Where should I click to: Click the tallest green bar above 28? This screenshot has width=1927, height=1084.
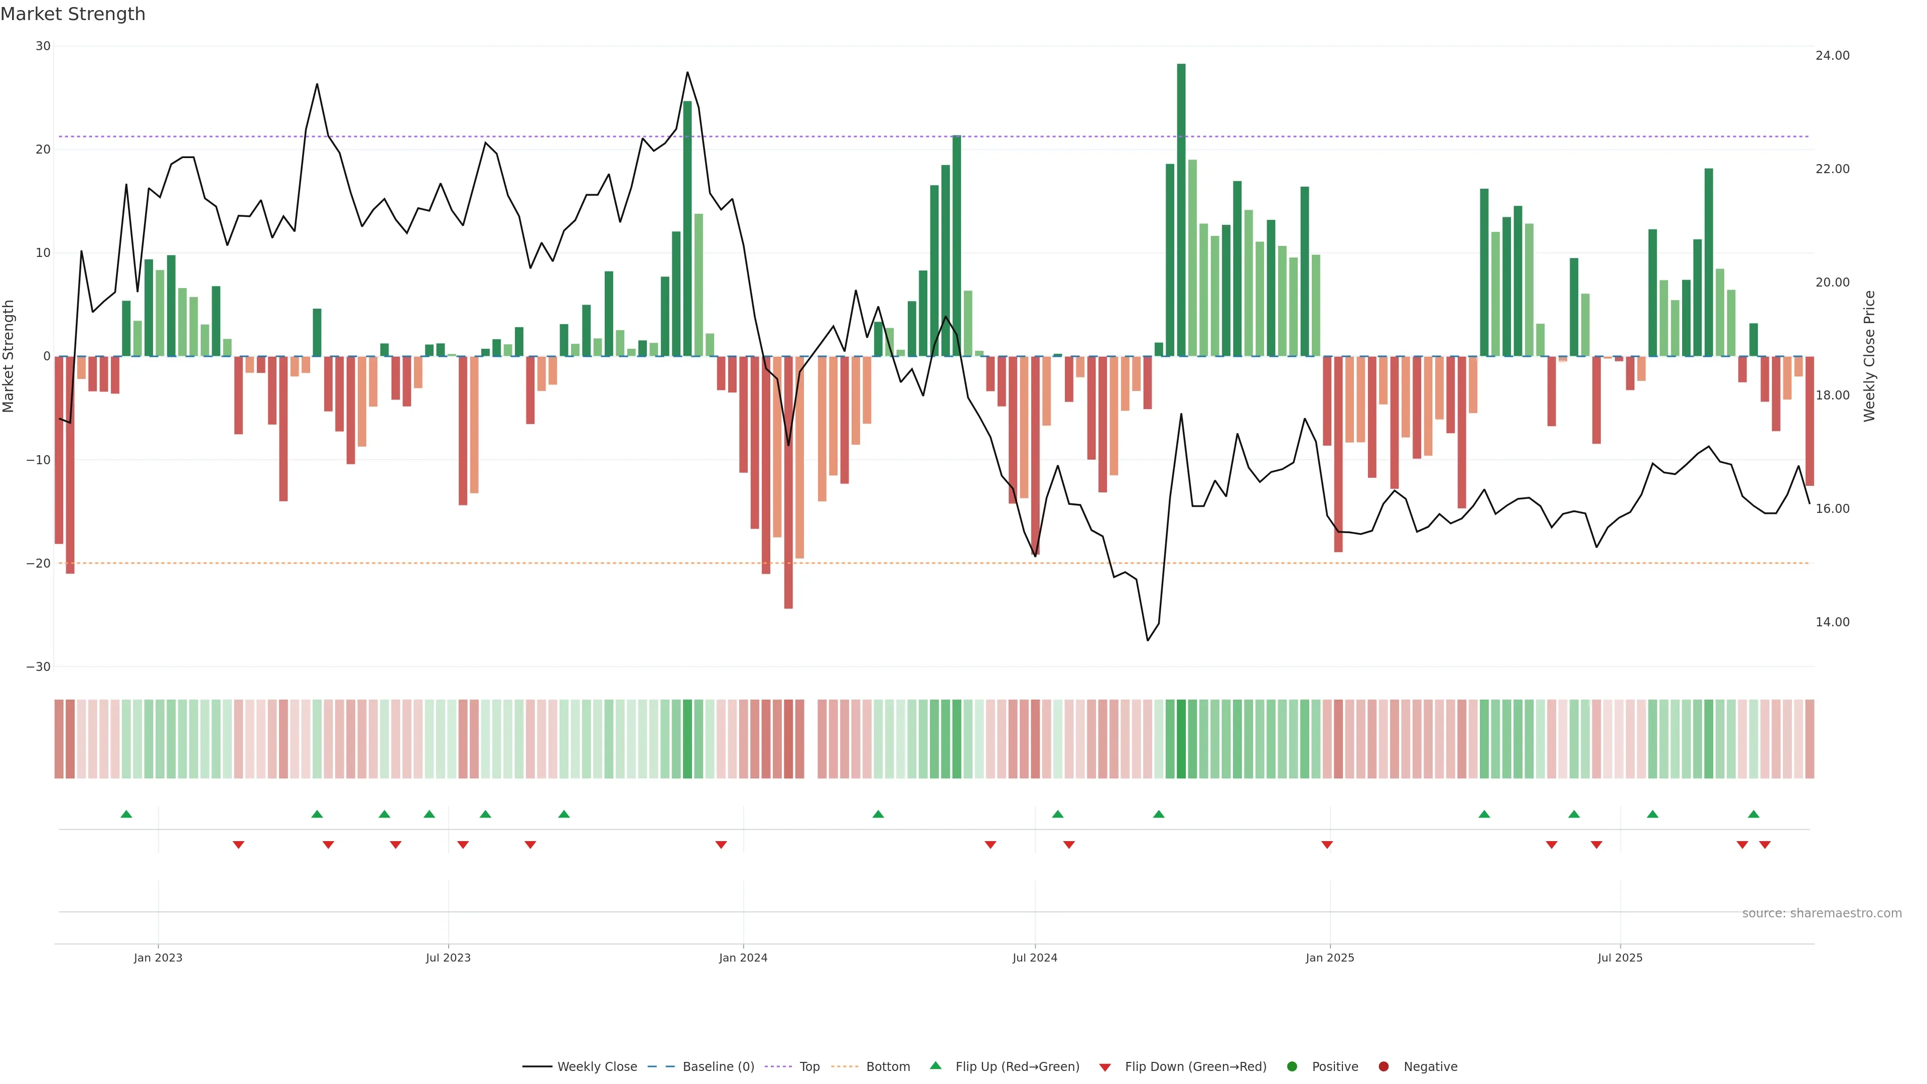coord(1181,209)
